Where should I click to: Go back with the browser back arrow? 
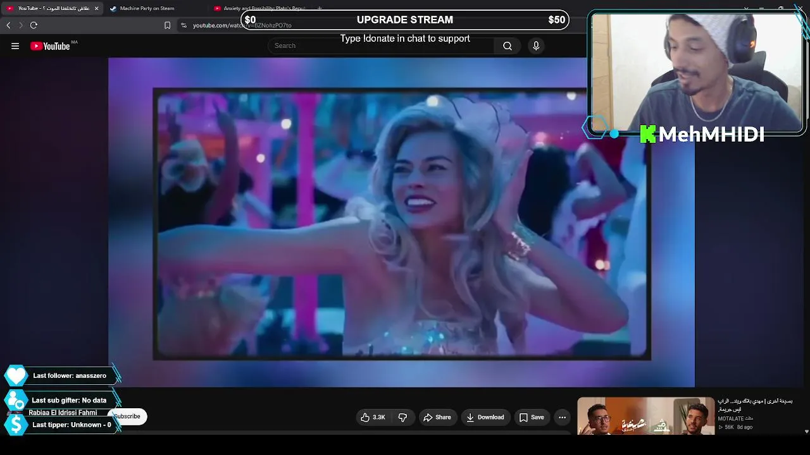click(x=8, y=25)
